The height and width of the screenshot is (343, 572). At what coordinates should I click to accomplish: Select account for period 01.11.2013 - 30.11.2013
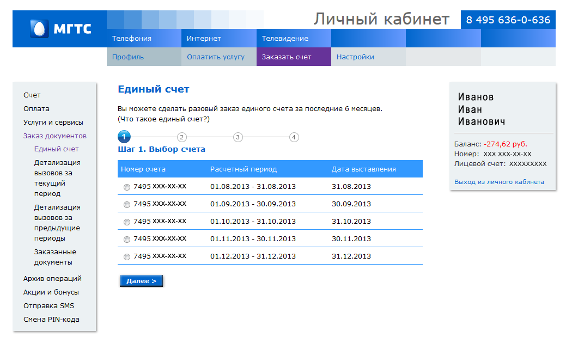pos(126,240)
